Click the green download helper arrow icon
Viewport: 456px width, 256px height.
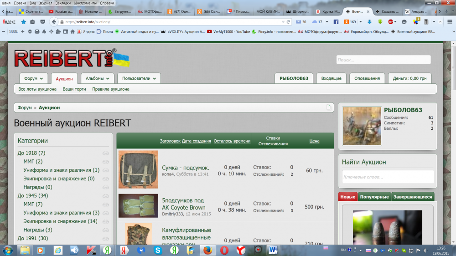(380, 22)
